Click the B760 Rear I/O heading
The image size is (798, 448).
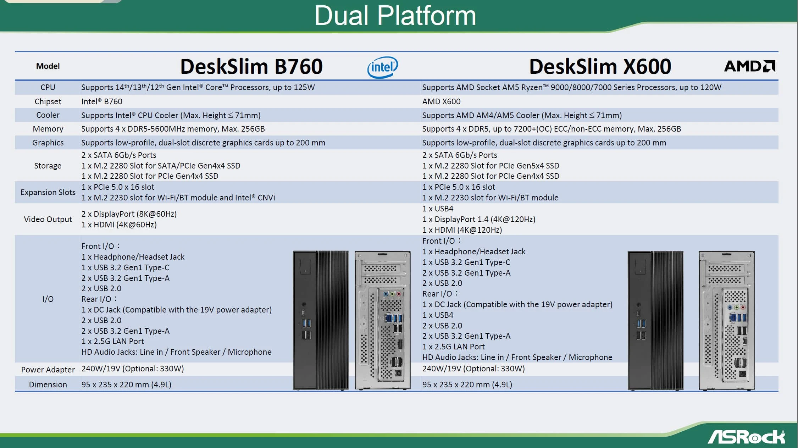(99, 299)
